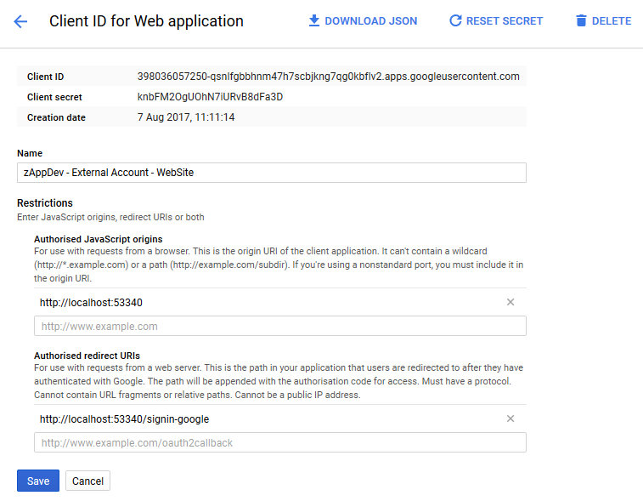Select the Client secret value knbFM2OgUOhN7iURvB8dFa3D
Screen dimensions: 643x501
coord(210,97)
